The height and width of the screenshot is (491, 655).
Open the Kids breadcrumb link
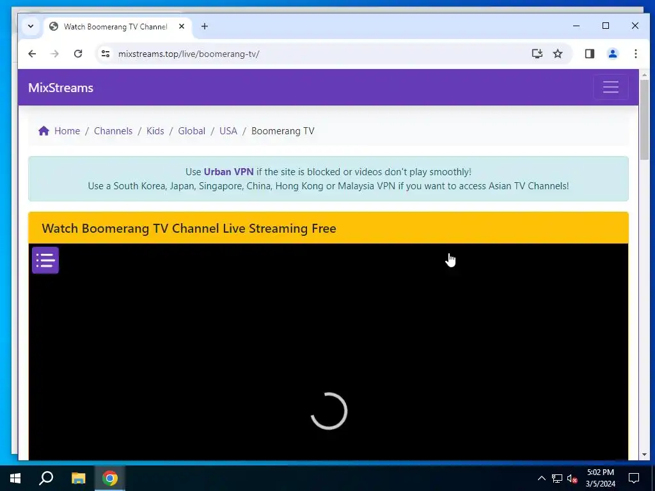click(x=155, y=130)
